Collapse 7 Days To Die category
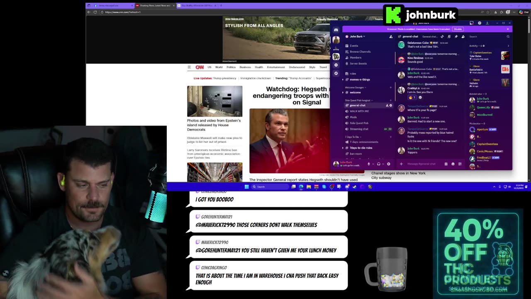The height and width of the screenshot is (299, 531). pos(353,137)
